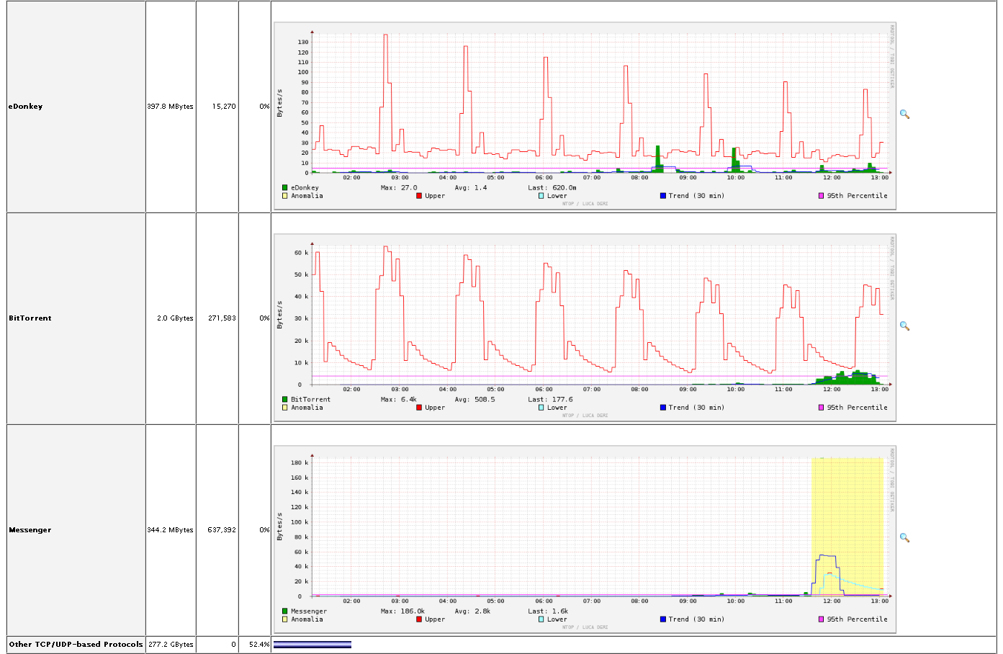Select the Messenger protocol row label
The image size is (1003, 654).
[x=30, y=530]
